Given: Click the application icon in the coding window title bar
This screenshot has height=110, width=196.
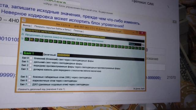Looking at the screenshot, I should [24, 20].
